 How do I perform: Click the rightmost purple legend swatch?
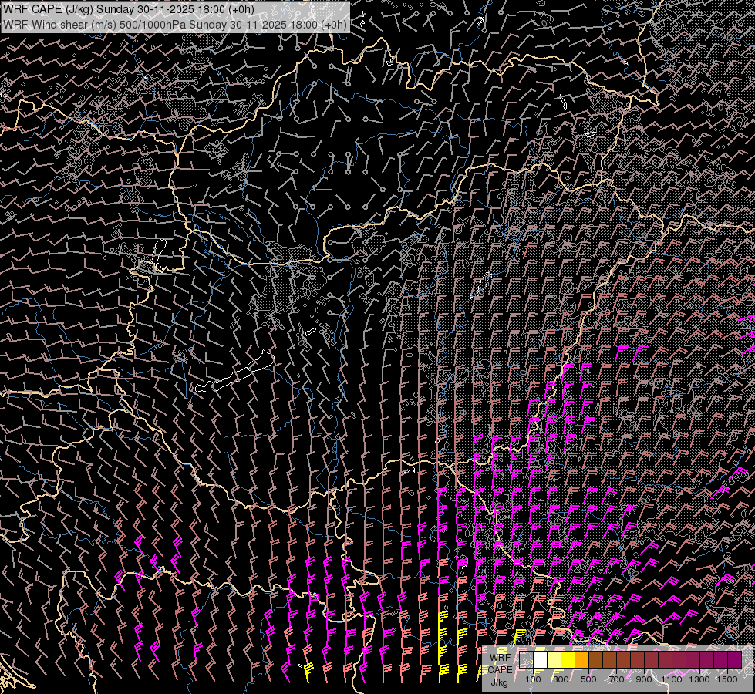point(734,660)
